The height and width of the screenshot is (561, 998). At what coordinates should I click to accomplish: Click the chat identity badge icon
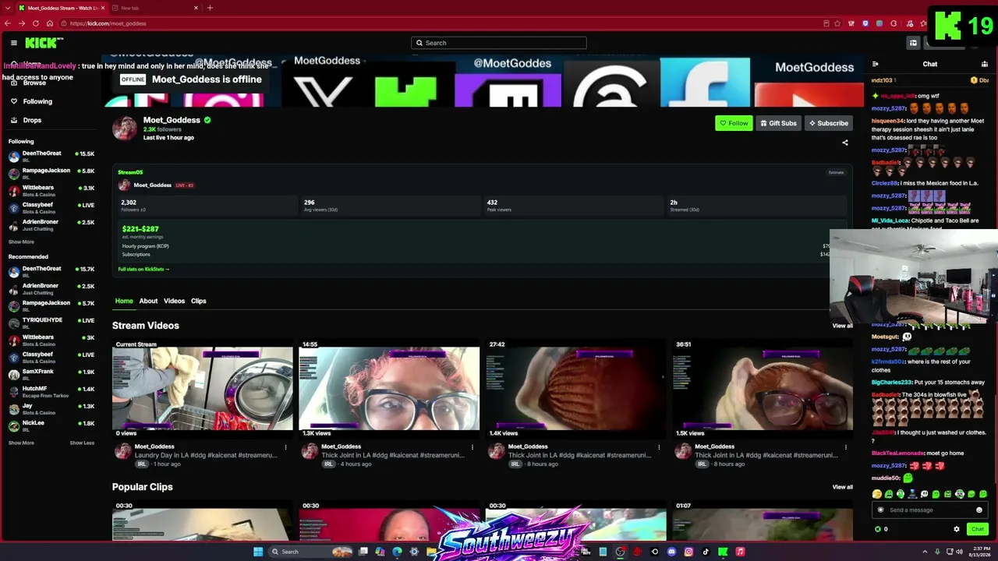pyautogui.click(x=881, y=510)
